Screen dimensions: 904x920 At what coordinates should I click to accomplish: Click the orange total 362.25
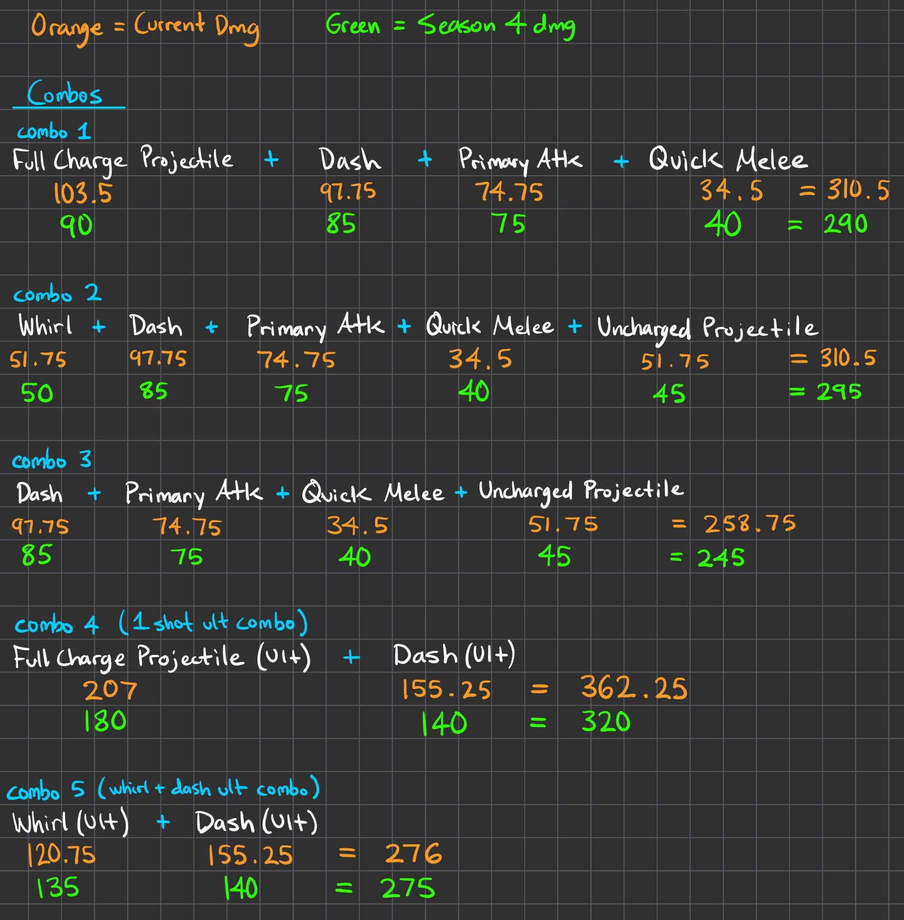[634, 688]
